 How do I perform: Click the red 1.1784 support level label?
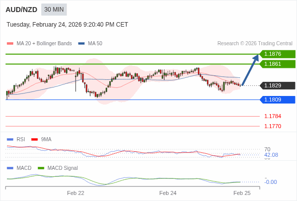[x=272, y=116]
